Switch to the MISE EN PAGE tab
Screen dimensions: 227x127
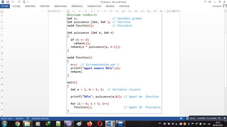tap(60, 6)
